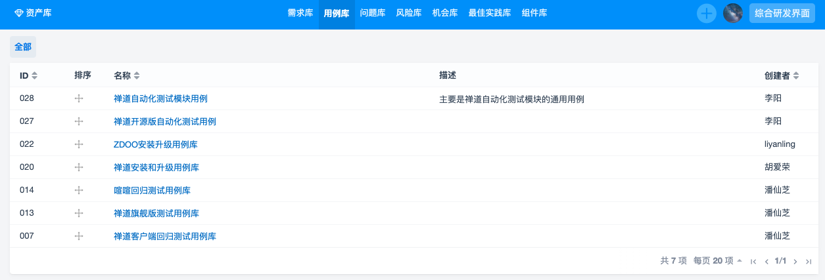Click ID cell 022
The image size is (825, 280).
[27, 144]
